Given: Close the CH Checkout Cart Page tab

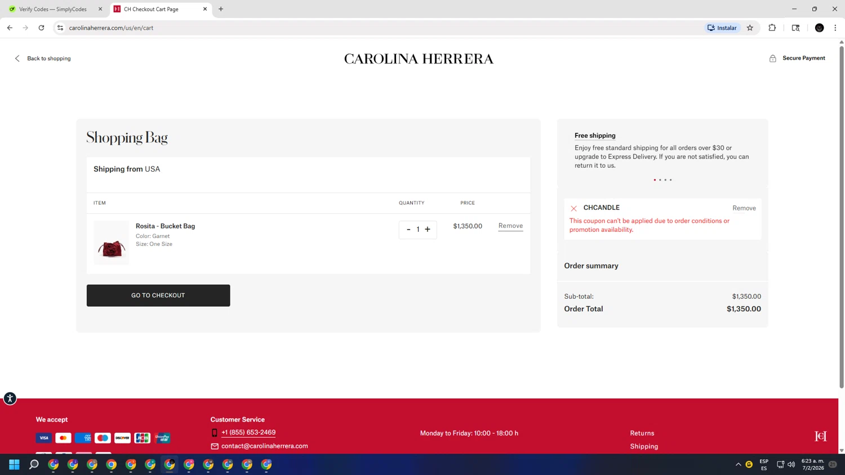Looking at the screenshot, I should tap(205, 9).
